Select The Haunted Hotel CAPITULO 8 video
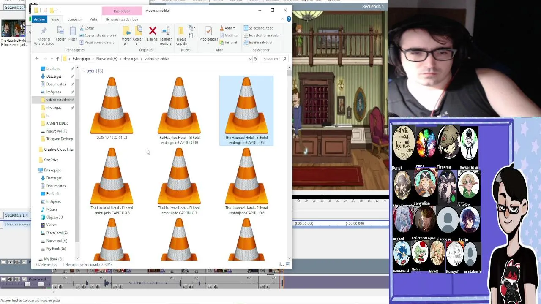Image resolution: width=541 pixels, height=304 pixels. click(112, 181)
